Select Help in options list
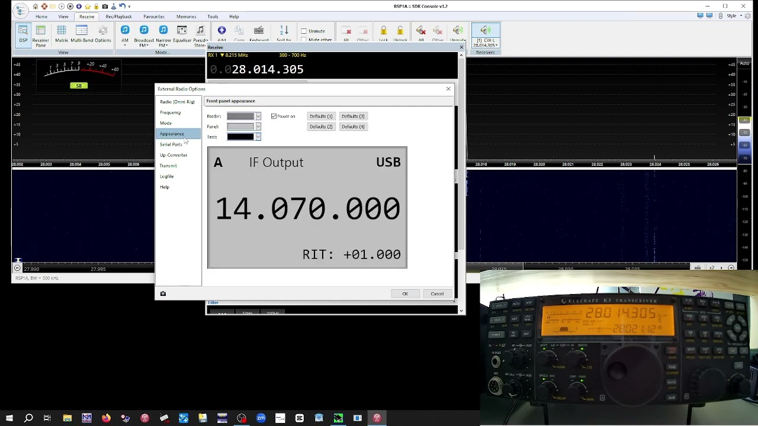The width and height of the screenshot is (758, 426). tap(178, 187)
